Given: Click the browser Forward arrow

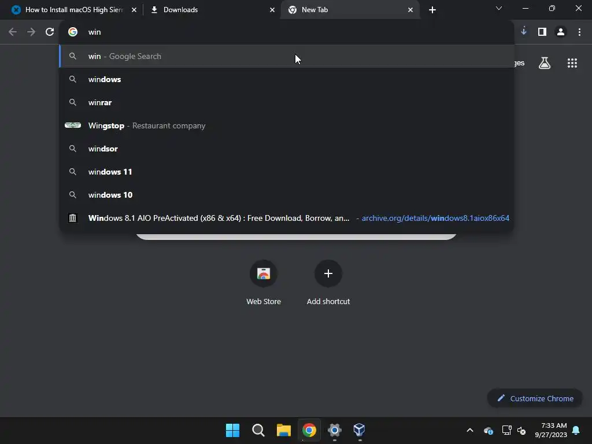Looking at the screenshot, I should tap(31, 32).
